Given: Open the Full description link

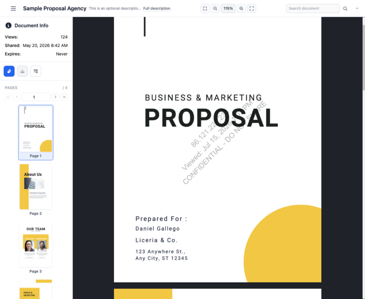Looking at the screenshot, I should [x=157, y=9].
